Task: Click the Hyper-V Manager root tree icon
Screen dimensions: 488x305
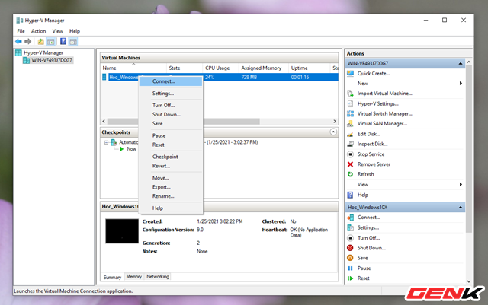Action: (18, 52)
